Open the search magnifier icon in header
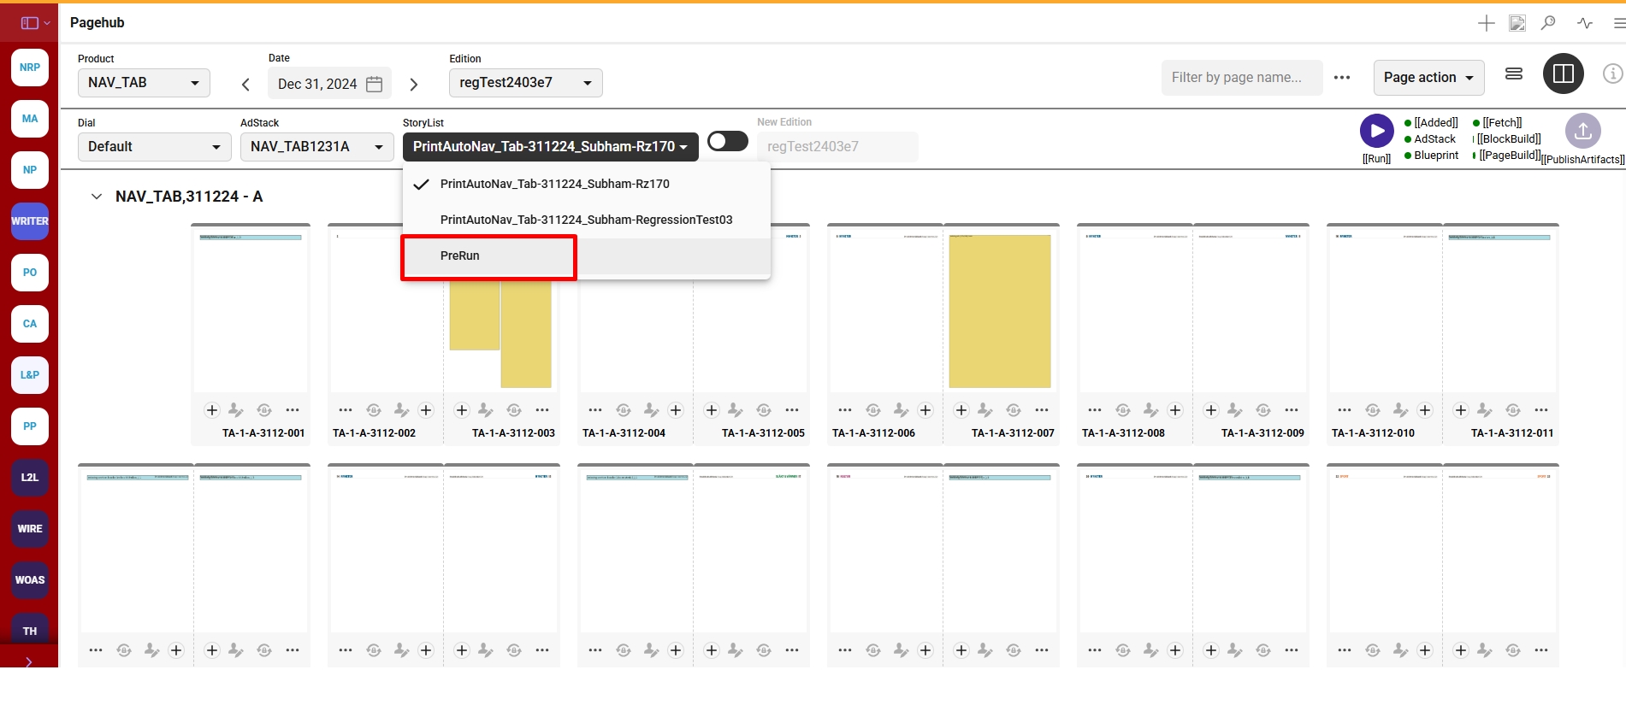 tap(1548, 23)
